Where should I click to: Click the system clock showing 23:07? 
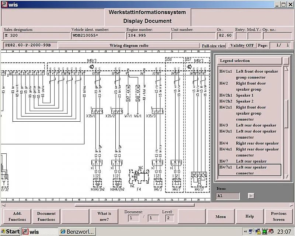[284, 232]
